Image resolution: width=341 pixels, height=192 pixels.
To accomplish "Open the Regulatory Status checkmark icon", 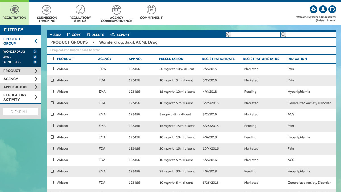I will click(80, 10).
